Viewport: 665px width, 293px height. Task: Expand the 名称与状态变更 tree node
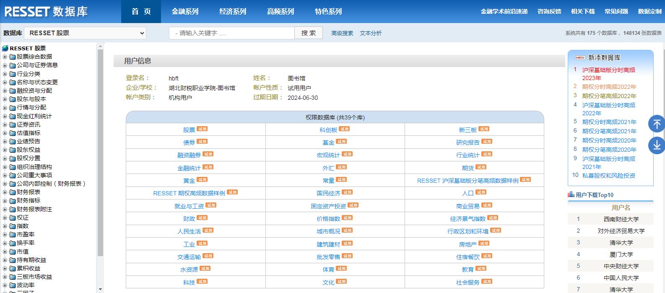coord(5,82)
